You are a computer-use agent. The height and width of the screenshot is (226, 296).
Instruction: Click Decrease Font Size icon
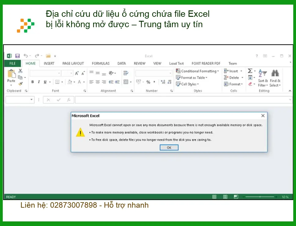click(x=83, y=73)
